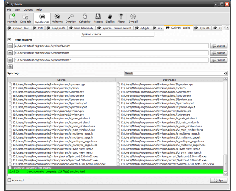Open the Filters funnel tool
This screenshot has width=236, height=191.
click(121, 18)
